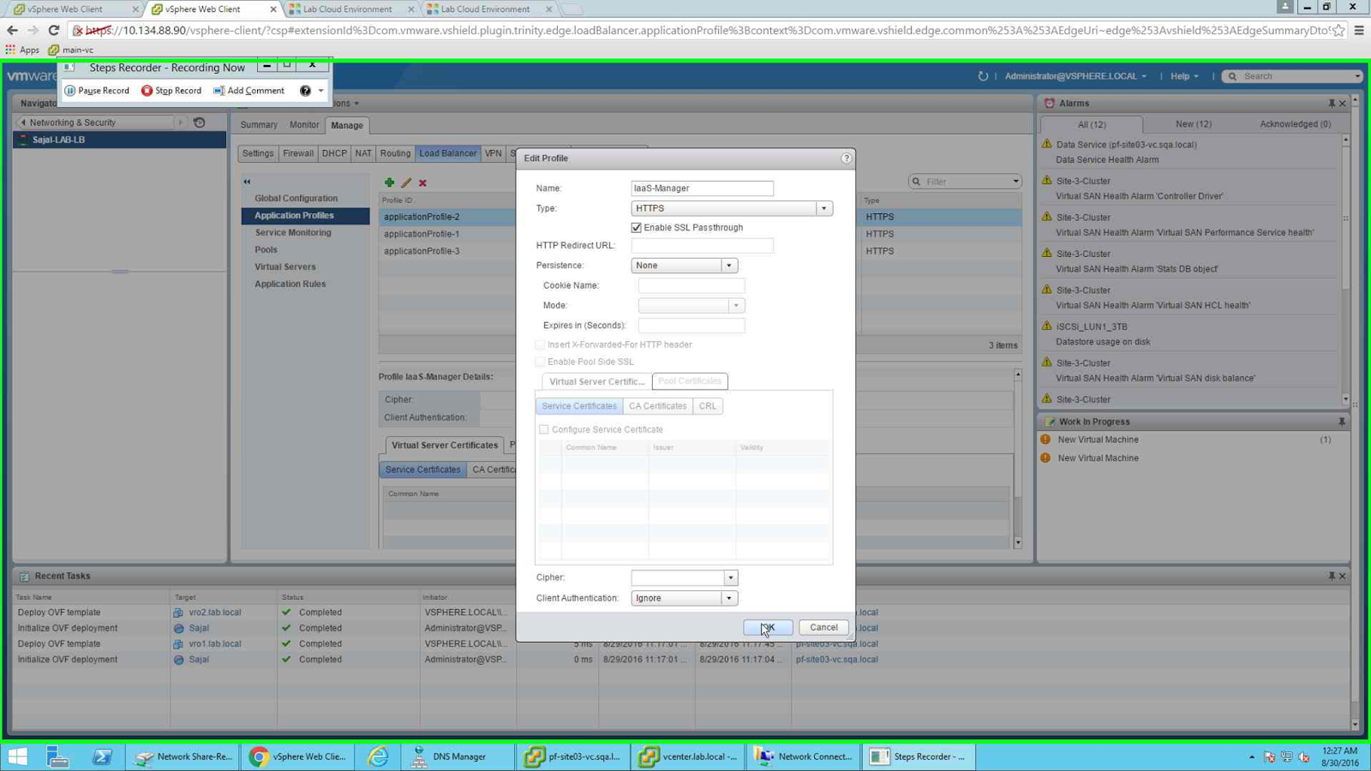Image resolution: width=1371 pixels, height=771 pixels.
Task: Click OK in Edit Profile dialog
Action: pyautogui.click(x=768, y=628)
